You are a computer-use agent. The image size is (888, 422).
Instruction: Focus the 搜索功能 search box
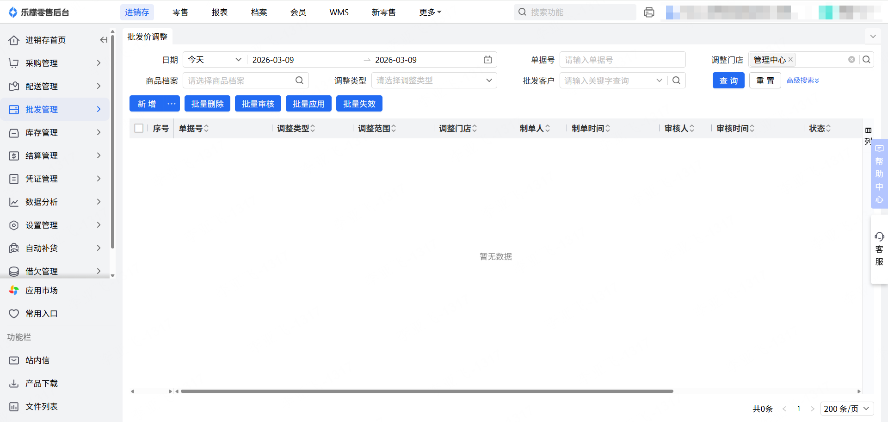575,12
